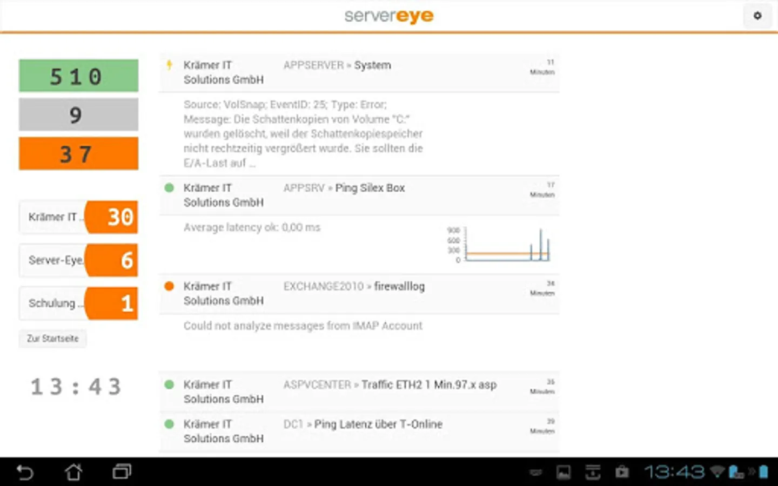Tap the Android home button
The width and height of the screenshot is (778, 486).
73,473
